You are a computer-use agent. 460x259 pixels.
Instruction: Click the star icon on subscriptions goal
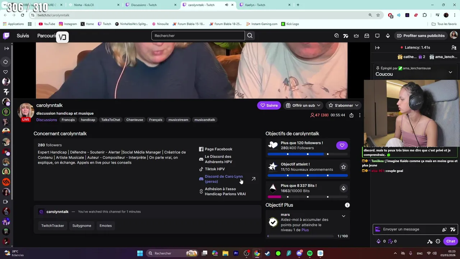pos(343,167)
